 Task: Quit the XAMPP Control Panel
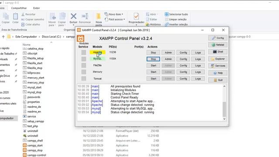click(218, 80)
